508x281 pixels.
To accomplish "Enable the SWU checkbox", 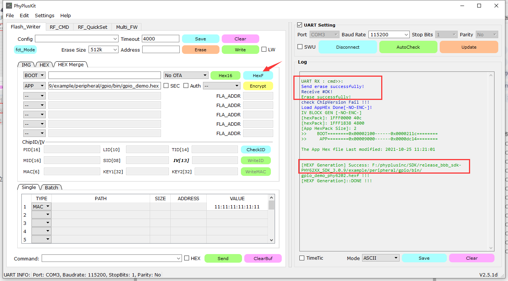I will (x=300, y=47).
